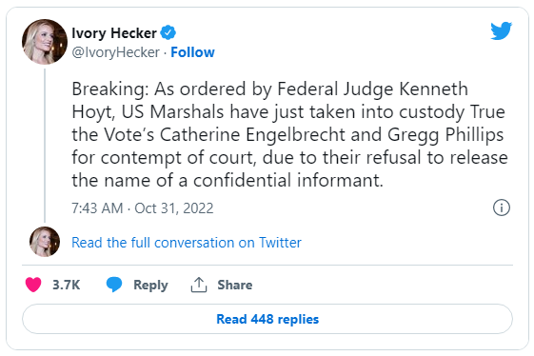This screenshot has width=534, height=356.
Task: Read the full conversation on Twitter
Action: (187, 243)
